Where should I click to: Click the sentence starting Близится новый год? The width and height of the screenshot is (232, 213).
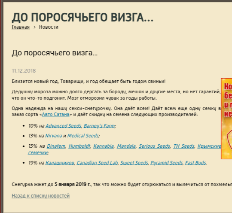click(89, 81)
